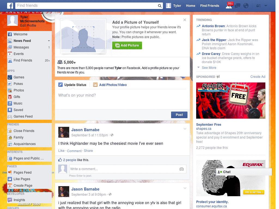
Task: Click Comment link on Highlander post
Action: [74, 151]
